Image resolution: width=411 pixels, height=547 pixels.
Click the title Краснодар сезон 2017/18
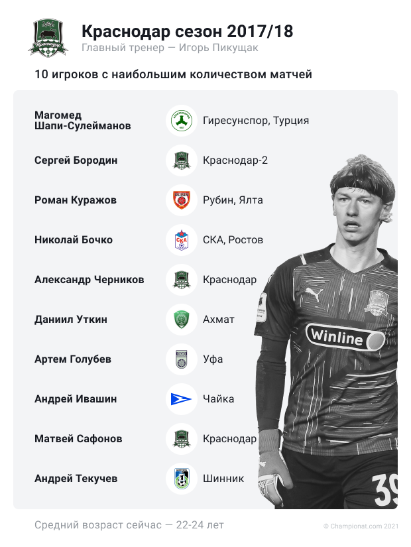coord(188,31)
